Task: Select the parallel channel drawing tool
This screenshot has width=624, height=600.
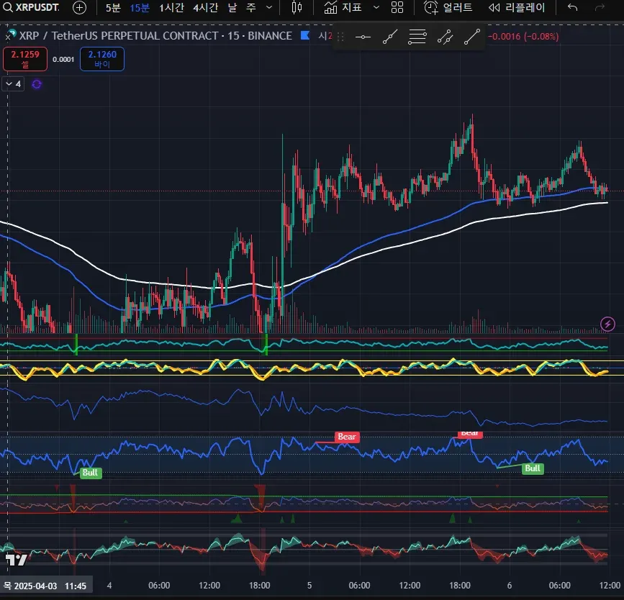Action: (445, 37)
